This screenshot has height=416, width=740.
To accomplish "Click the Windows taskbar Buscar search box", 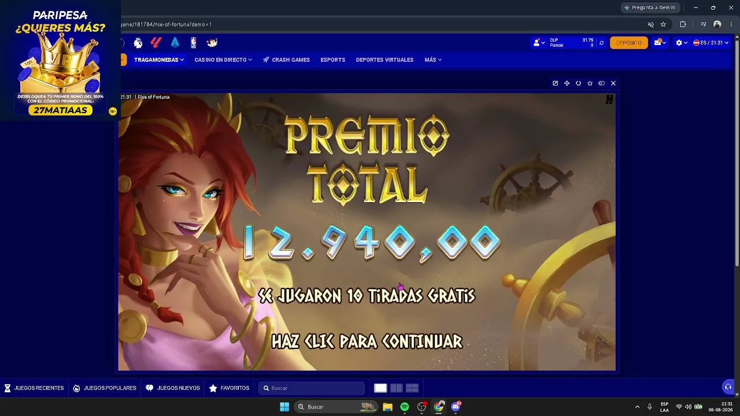I will point(337,407).
